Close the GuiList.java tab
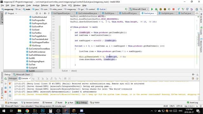 [x=155, y=13]
